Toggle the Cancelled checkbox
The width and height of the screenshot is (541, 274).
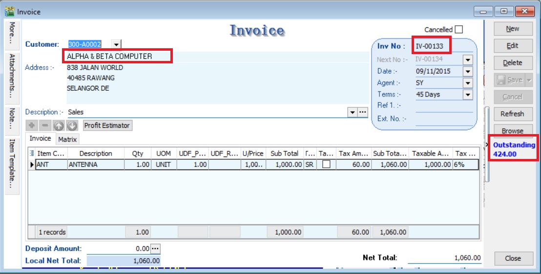(458, 30)
